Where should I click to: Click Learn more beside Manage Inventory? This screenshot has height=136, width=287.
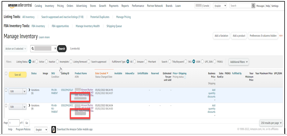(x=44, y=37)
